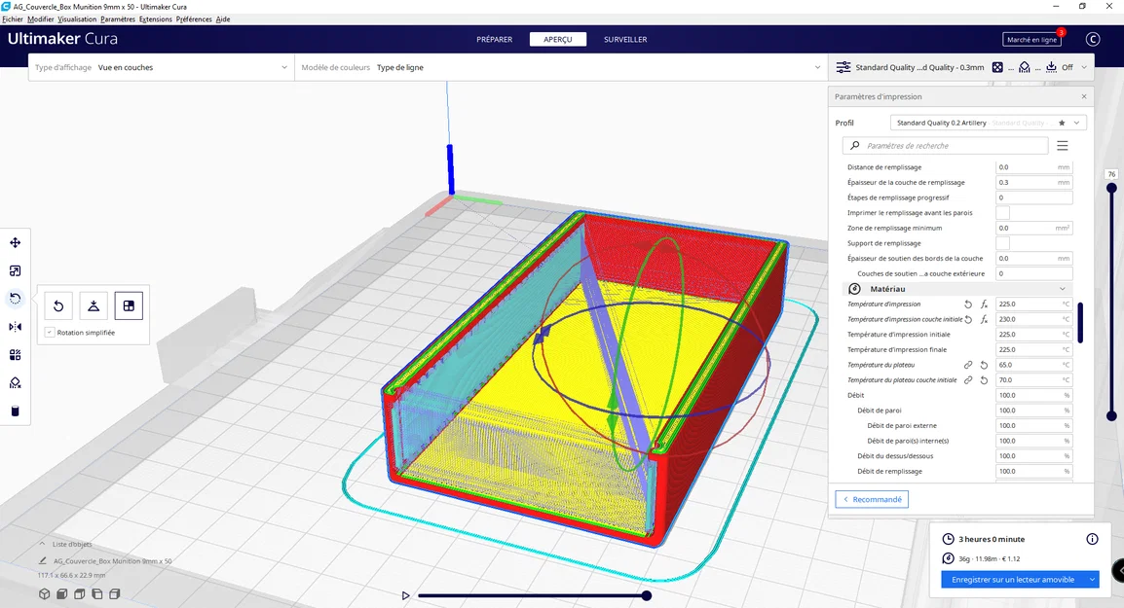Reset Température du plateau value
This screenshot has height=608, width=1124.
click(984, 365)
